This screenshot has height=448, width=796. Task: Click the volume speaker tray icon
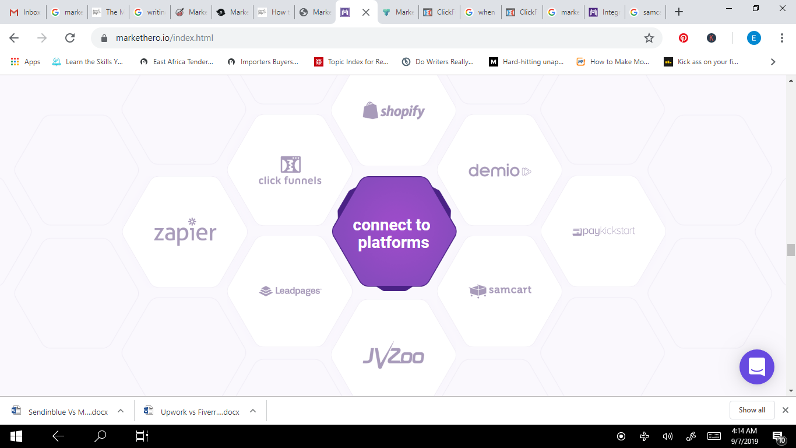(668, 436)
